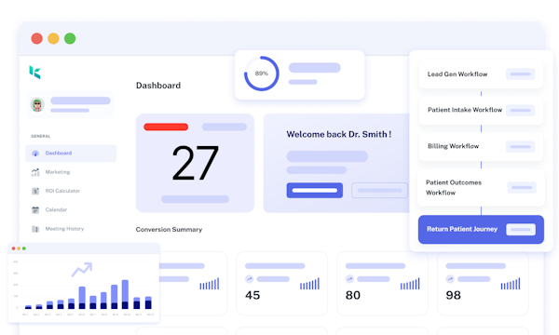
Task: Click the Return Patient Journey button
Action: [x=481, y=229]
